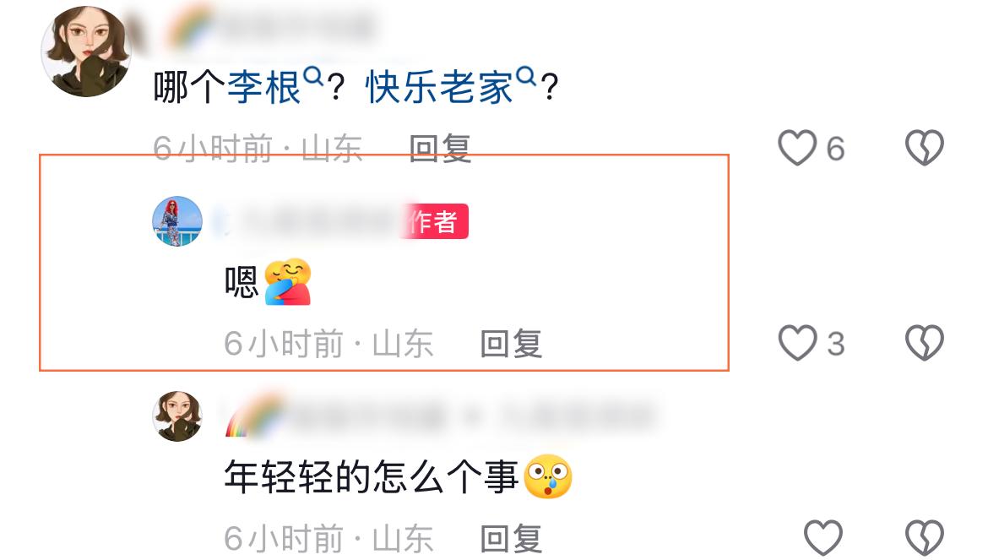This screenshot has width=988, height=560.
Task: Open small cartoon girl avatar on last reply
Action: [x=177, y=416]
